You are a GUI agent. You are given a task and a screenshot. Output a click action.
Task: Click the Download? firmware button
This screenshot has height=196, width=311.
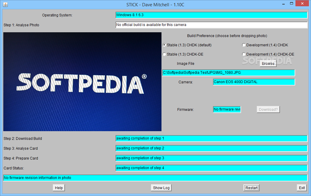(x=268, y=110)
